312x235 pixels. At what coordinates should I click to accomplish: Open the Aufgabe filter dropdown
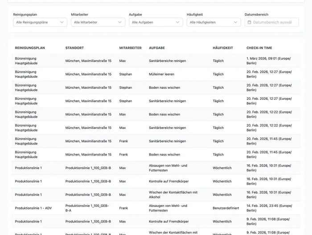(x=156, y=22)
